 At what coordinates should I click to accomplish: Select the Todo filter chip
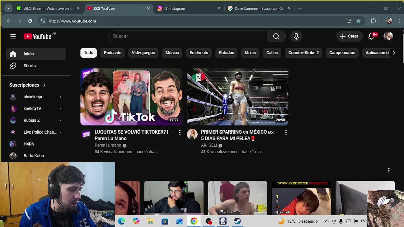[89, 53]
